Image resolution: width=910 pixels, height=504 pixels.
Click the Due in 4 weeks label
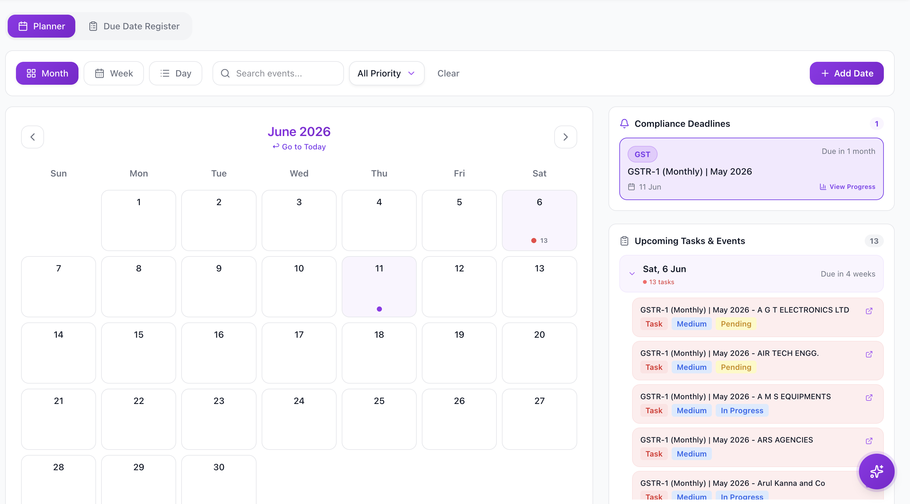[x=848, y=274]
